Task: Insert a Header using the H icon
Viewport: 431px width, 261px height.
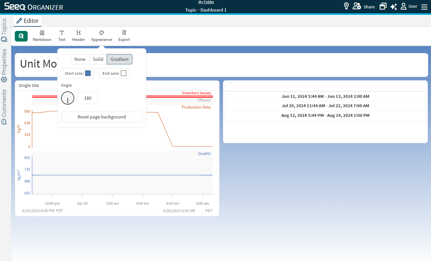Action: click(x=78, y=35)
